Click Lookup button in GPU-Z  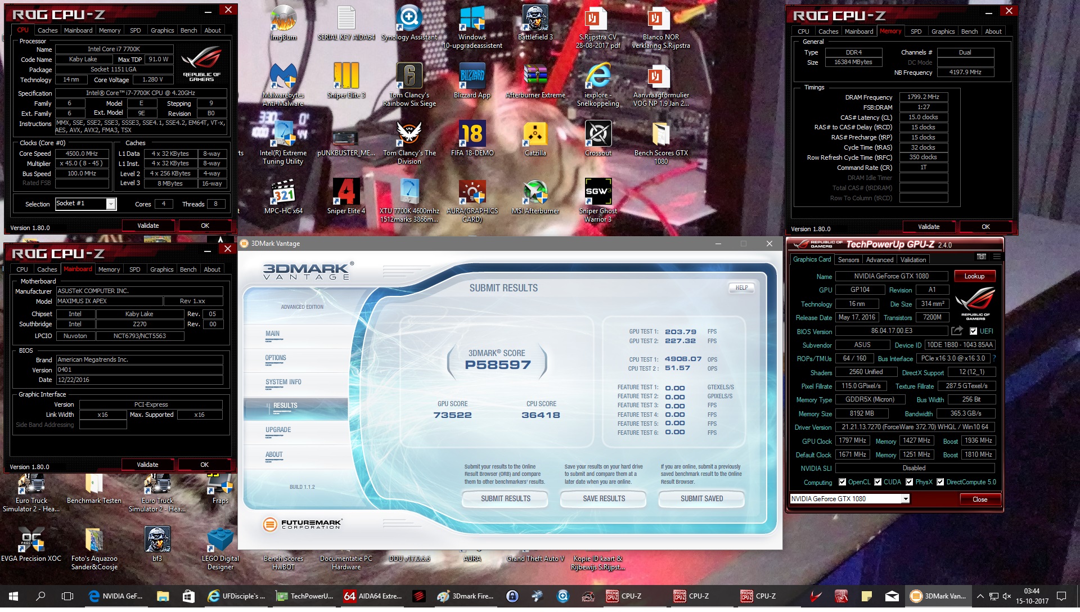click(x=974, y=276)
